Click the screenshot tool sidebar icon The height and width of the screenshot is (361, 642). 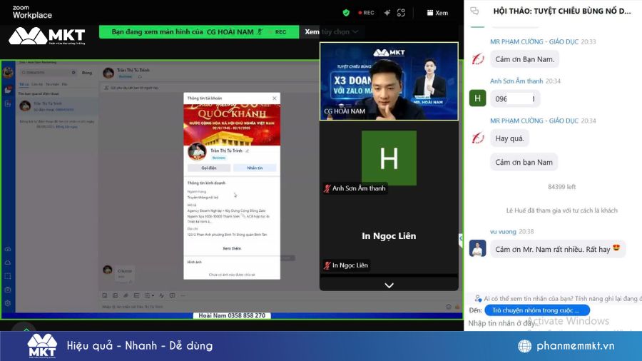8,276
